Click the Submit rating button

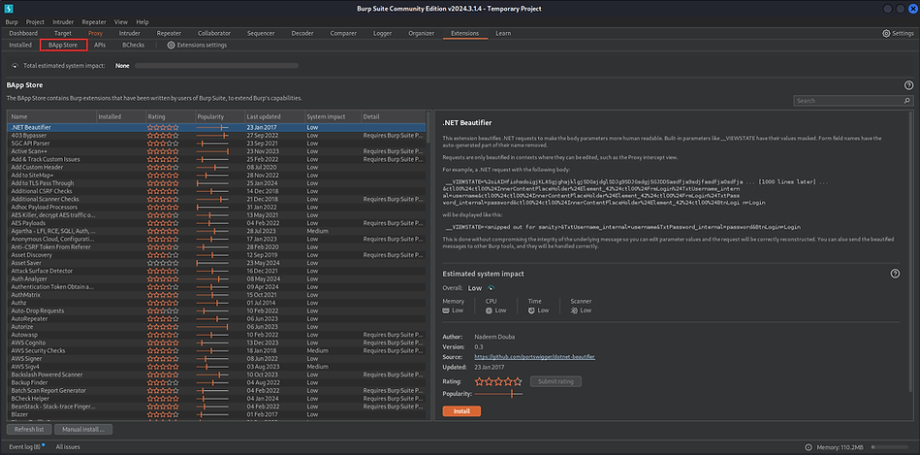pyautogui.click(x=555, y=381)
